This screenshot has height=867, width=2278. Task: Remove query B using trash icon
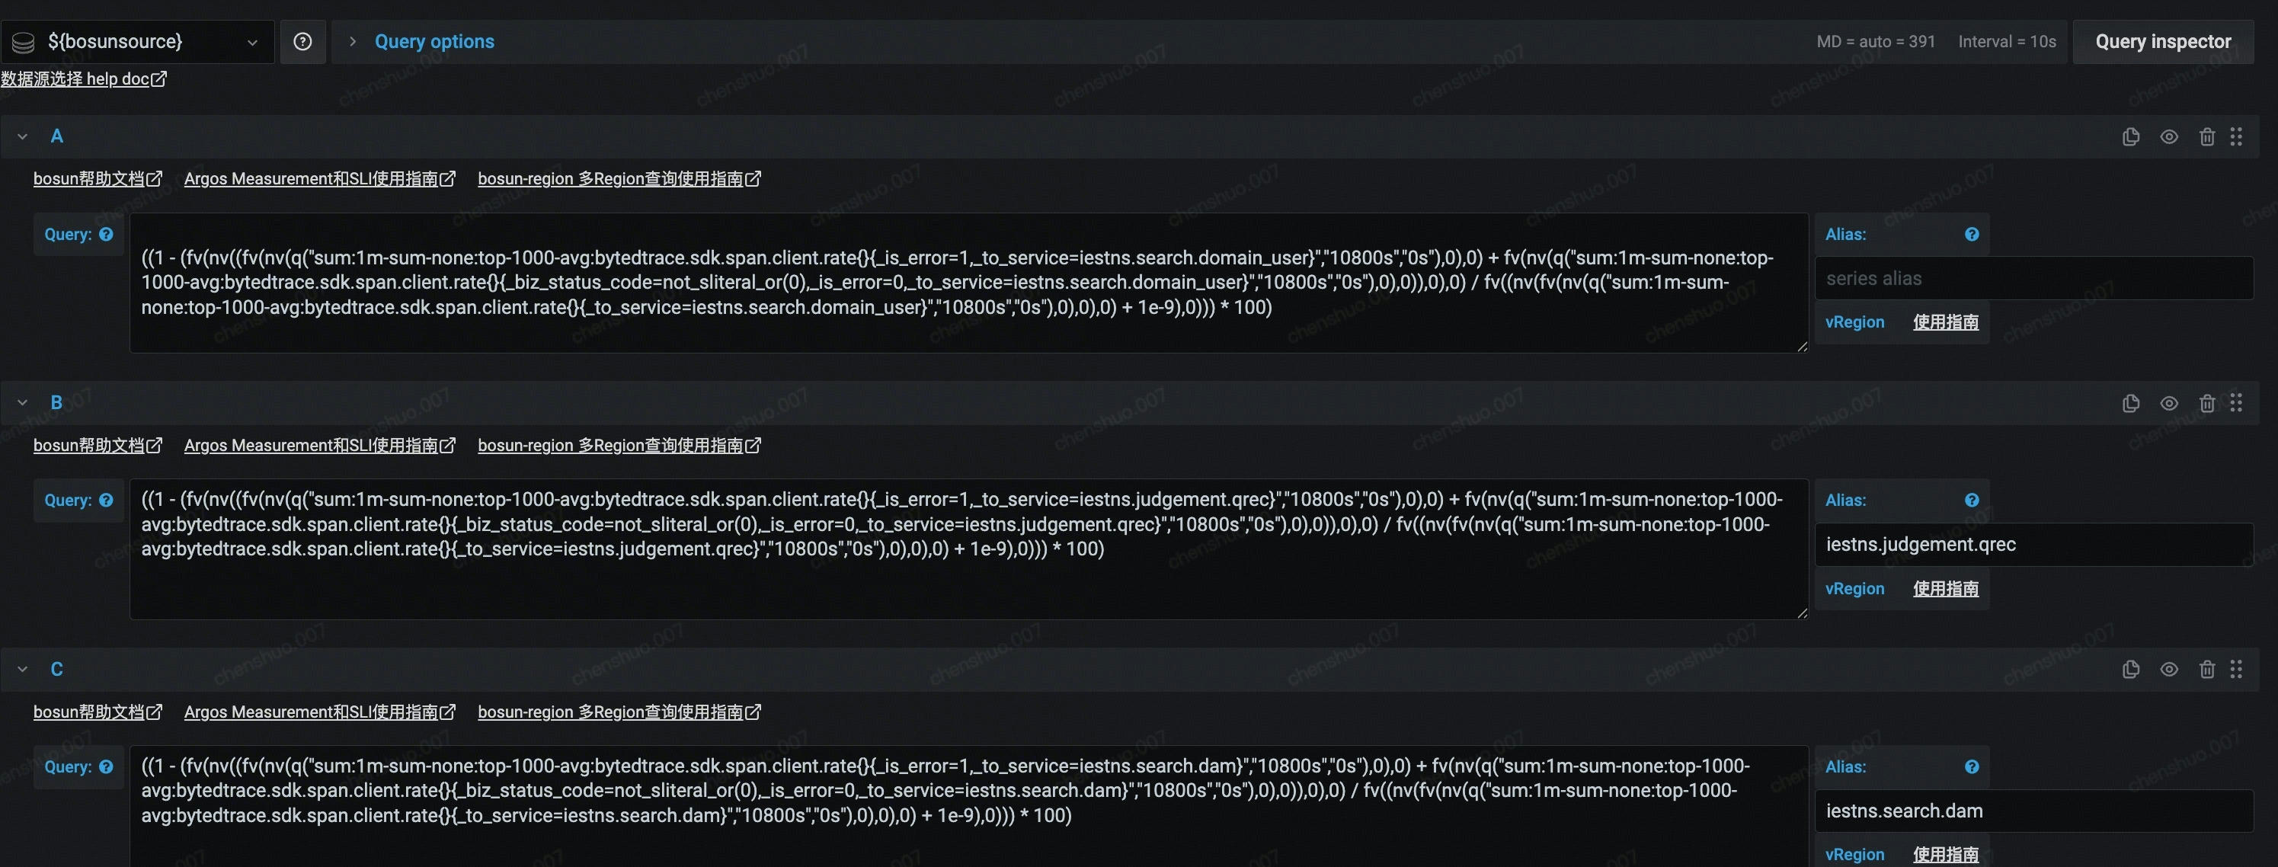click(x=2206, y=404)
